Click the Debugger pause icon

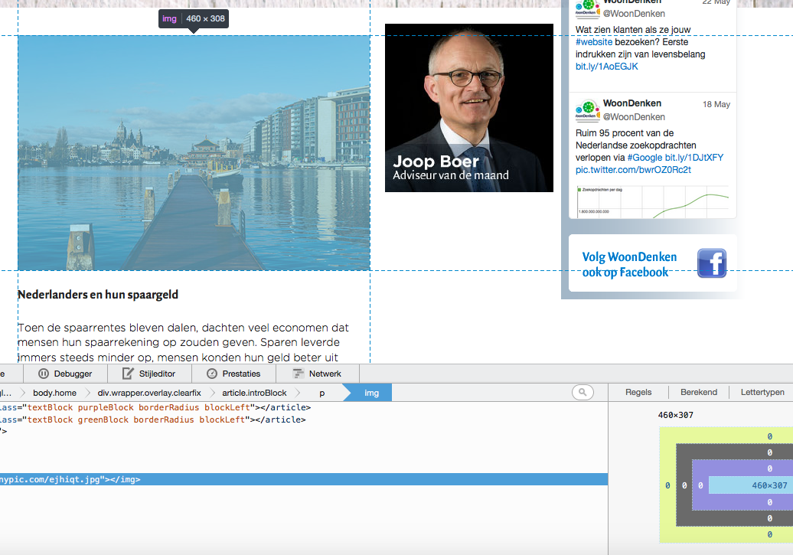44,374
